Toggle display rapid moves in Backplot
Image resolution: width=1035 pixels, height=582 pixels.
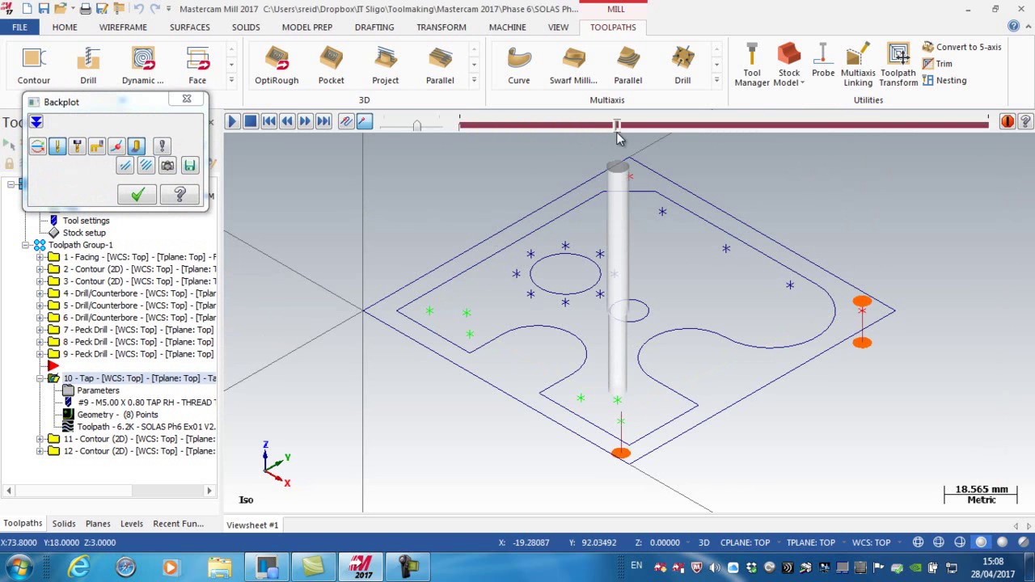(x=96, y=146)
